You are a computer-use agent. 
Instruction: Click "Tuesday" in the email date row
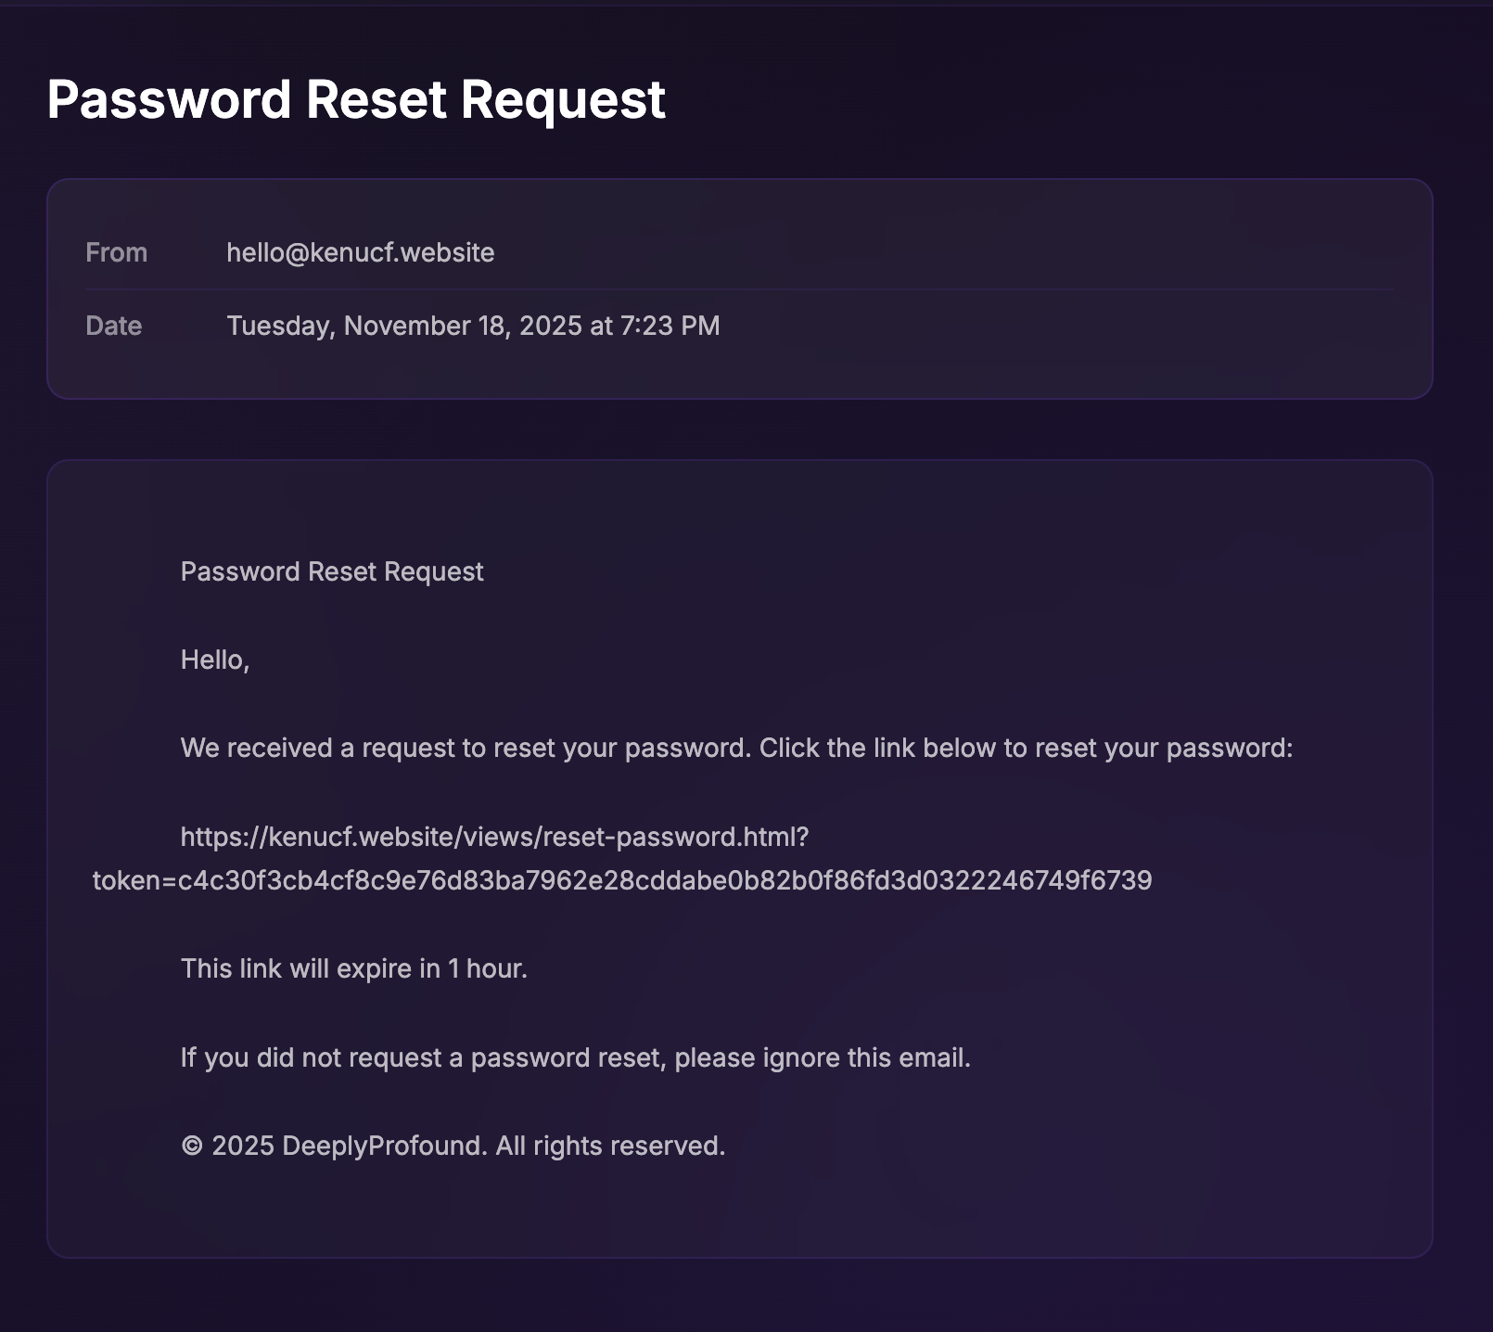coord(280,326)
